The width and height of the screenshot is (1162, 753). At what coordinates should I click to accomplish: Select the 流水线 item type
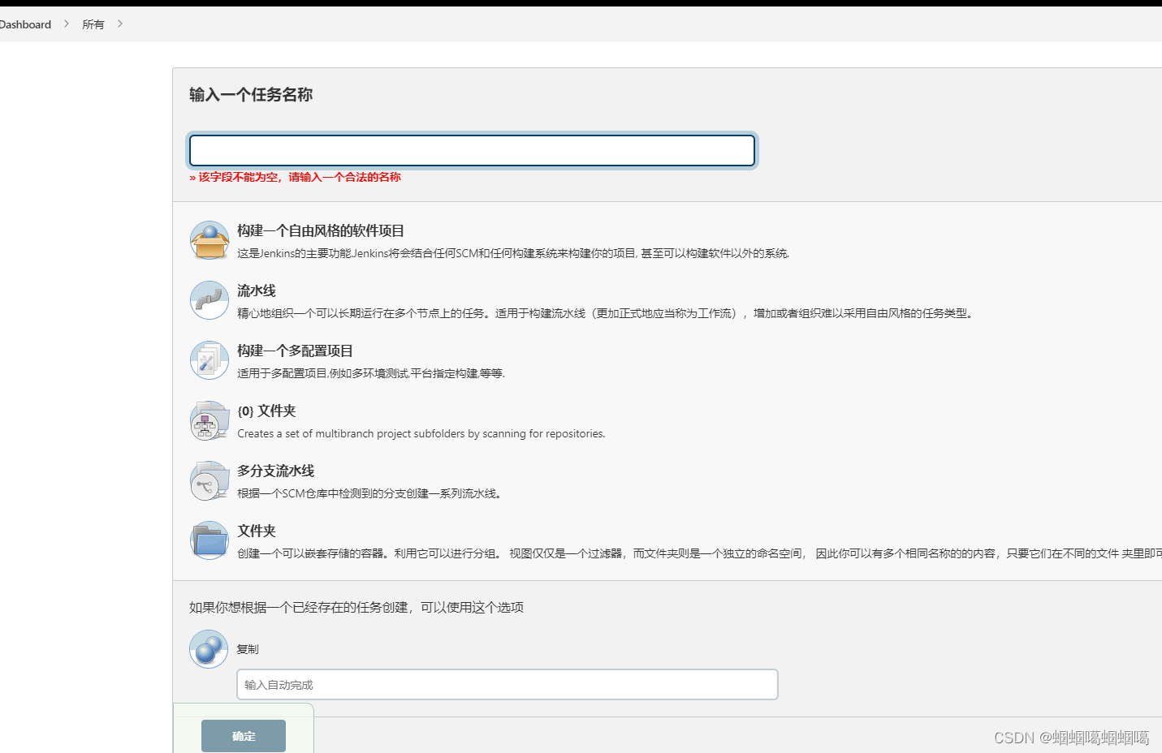point(256,290)
